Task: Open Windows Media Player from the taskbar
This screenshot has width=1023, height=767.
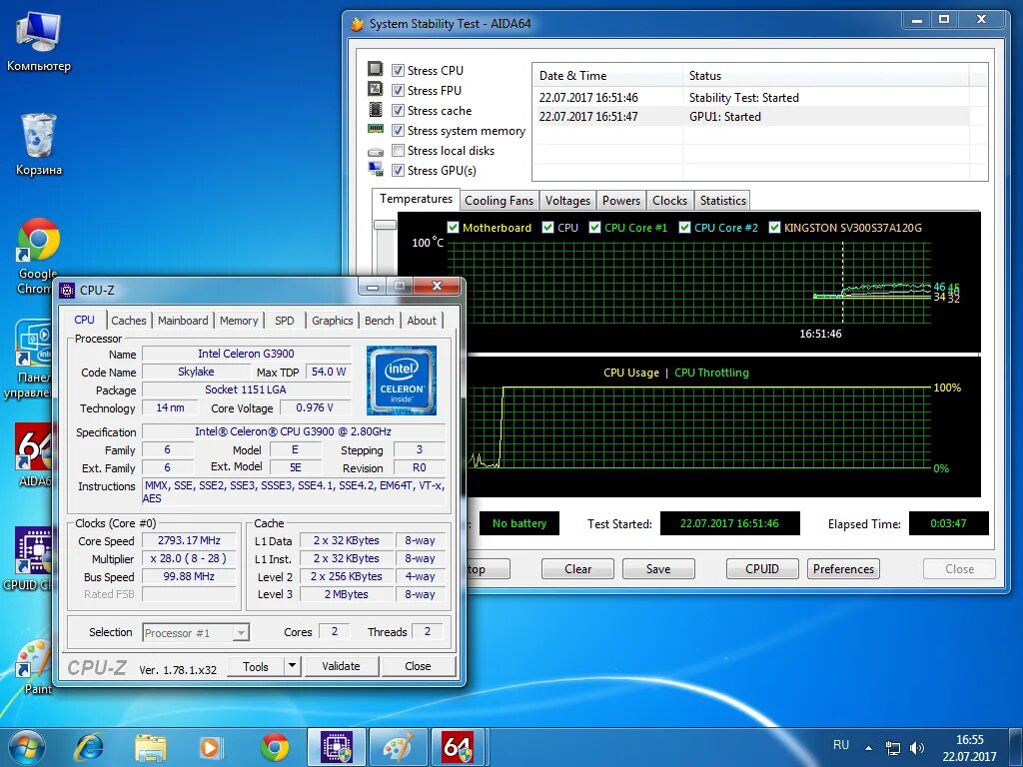Action: (x=210, y=747)
